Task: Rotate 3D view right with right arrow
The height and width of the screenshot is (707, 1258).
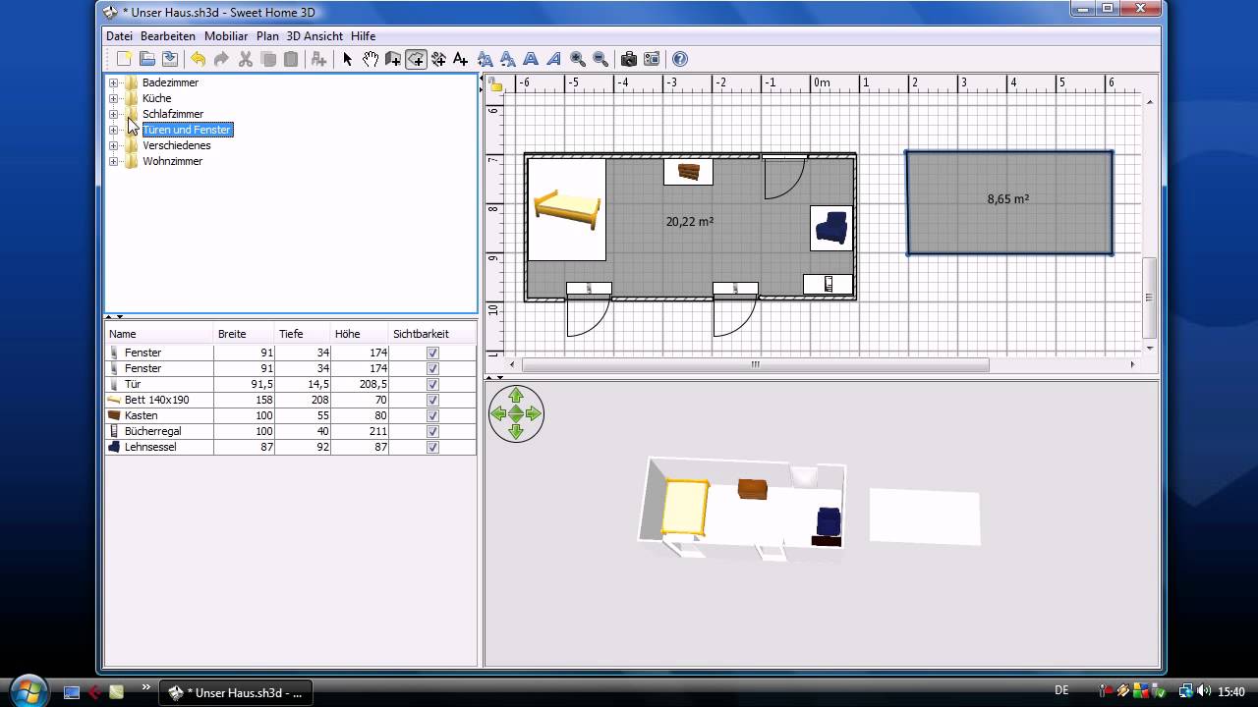Action: click(534, 413)
